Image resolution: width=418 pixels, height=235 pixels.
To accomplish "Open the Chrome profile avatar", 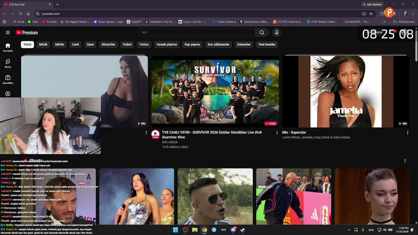I will point(405,14).
